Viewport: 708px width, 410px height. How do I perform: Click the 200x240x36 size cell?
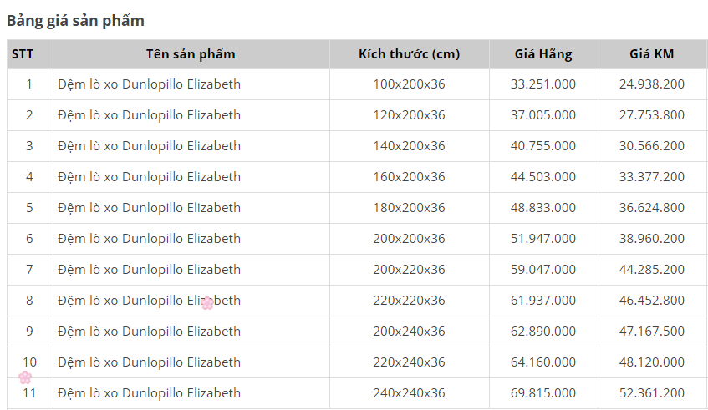tap(409, 331)
